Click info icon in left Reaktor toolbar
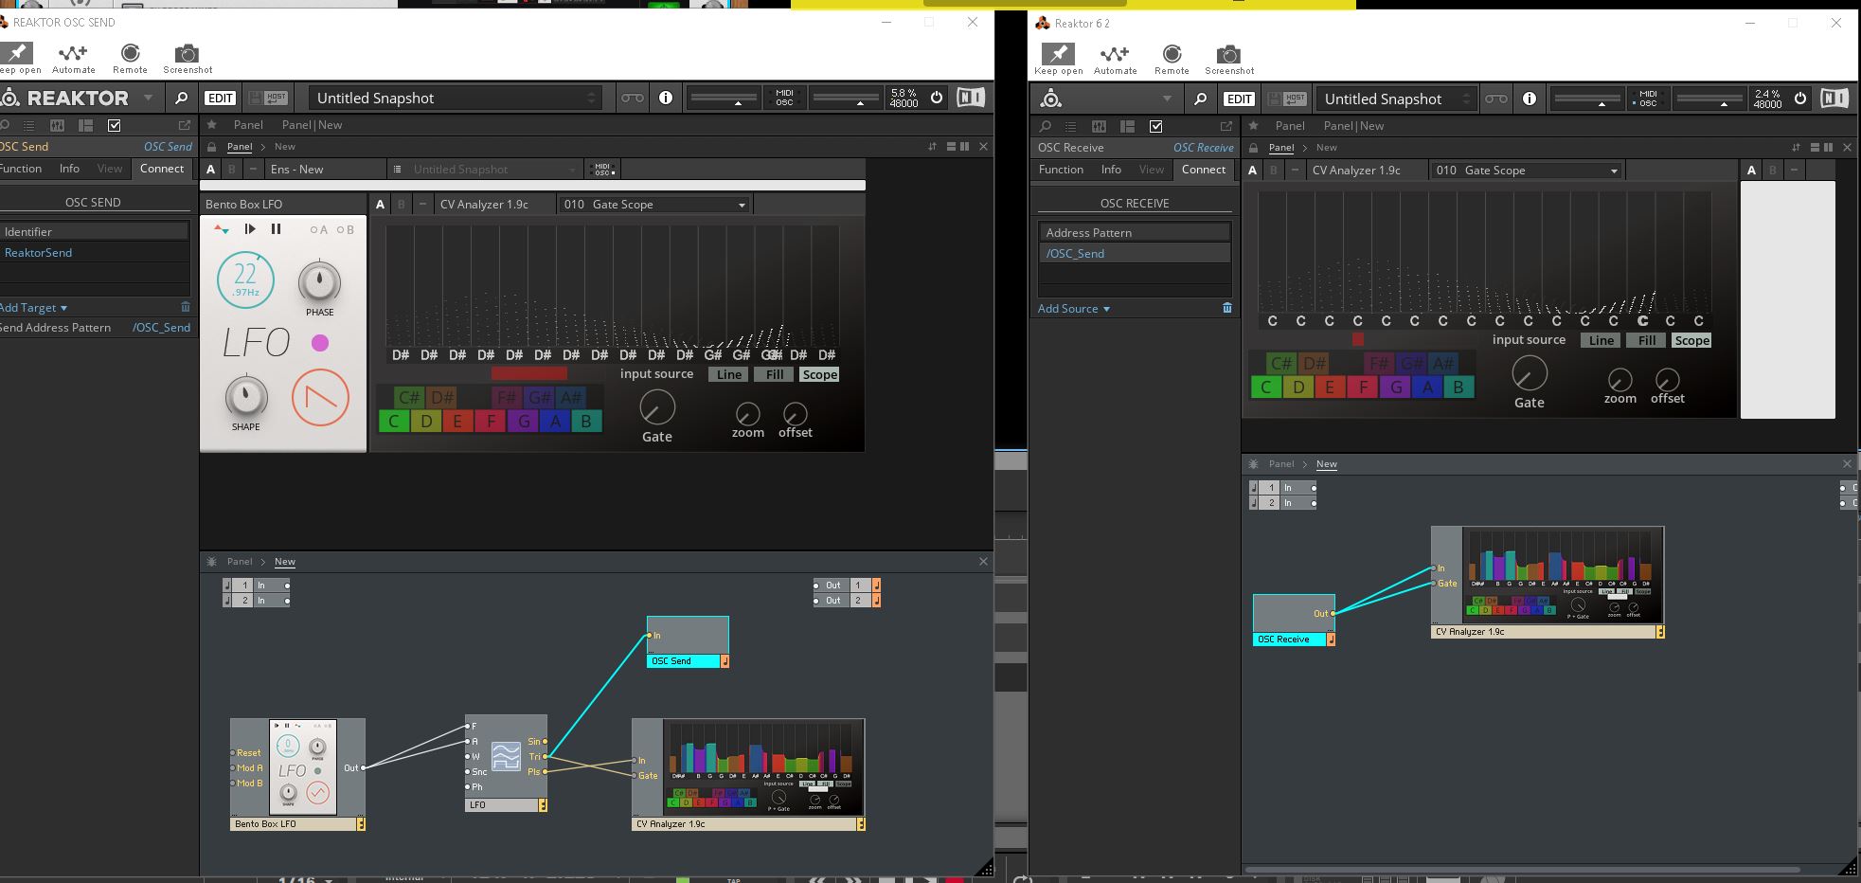 tap(666, 98)
